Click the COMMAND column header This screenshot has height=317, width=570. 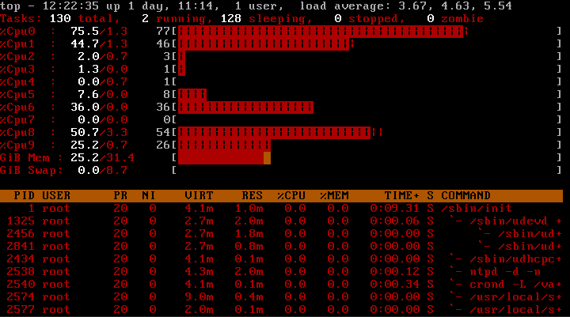pos(465,196)
